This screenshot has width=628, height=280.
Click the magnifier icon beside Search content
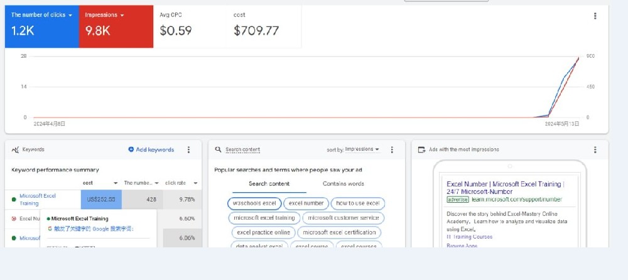click(x=218, y=149)
